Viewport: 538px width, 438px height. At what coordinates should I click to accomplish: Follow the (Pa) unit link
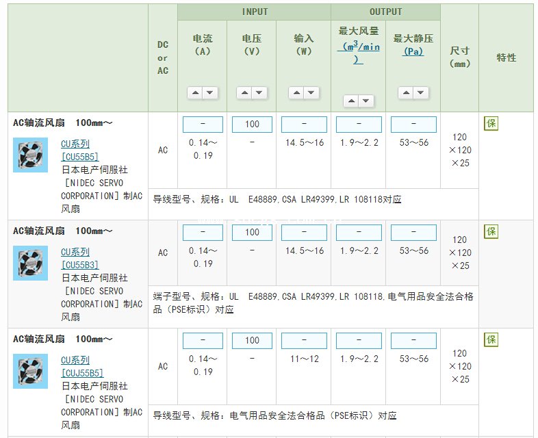point(413,51)
